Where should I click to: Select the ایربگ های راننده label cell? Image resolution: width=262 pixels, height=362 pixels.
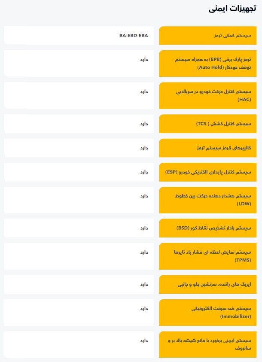tap(214, 284)
